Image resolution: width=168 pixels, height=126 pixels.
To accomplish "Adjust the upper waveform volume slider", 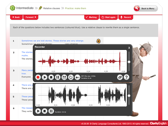I will 129,62.
